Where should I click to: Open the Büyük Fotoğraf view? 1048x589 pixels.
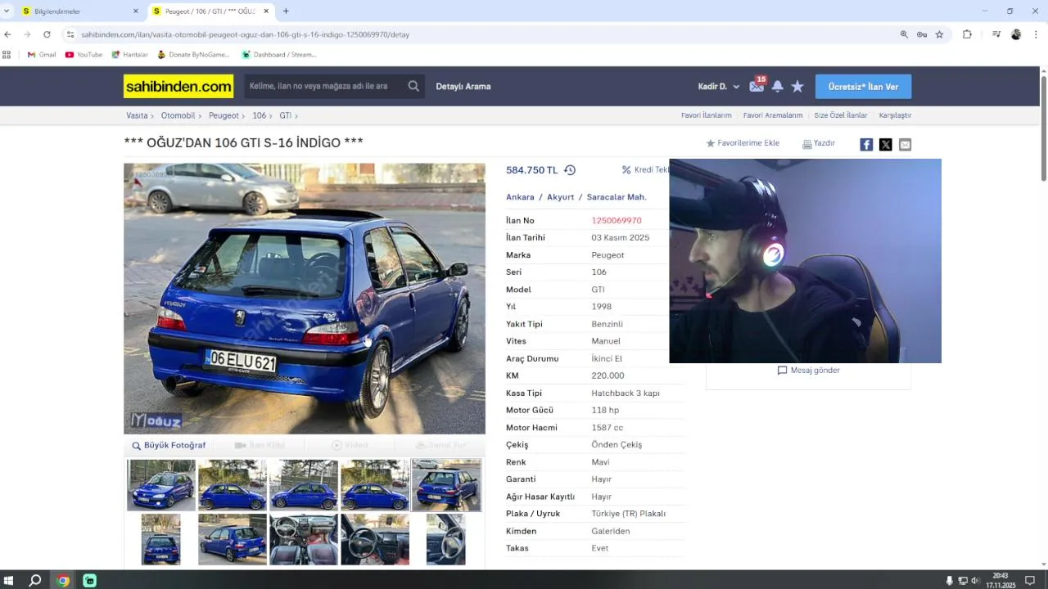(x=169, y=445)
